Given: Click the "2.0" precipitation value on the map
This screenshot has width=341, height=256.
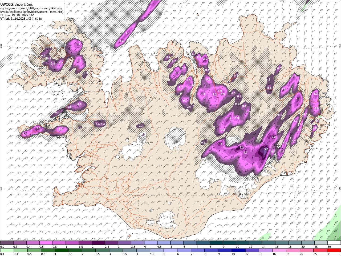Looking at the screenshot, I should point(205,59).
